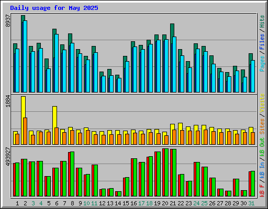Click the yellow visits bar for day 22
The width and height of the screenshot is (268, 209).
(x=180, y=126)
